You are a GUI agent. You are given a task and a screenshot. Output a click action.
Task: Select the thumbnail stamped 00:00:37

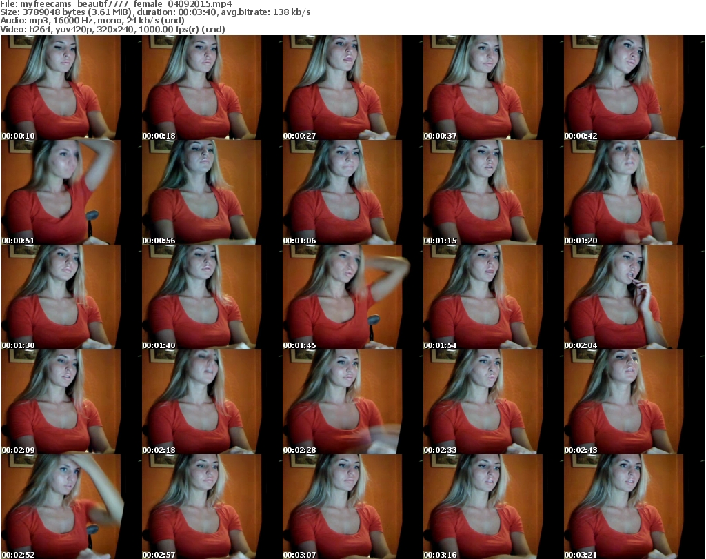[493, 88]
